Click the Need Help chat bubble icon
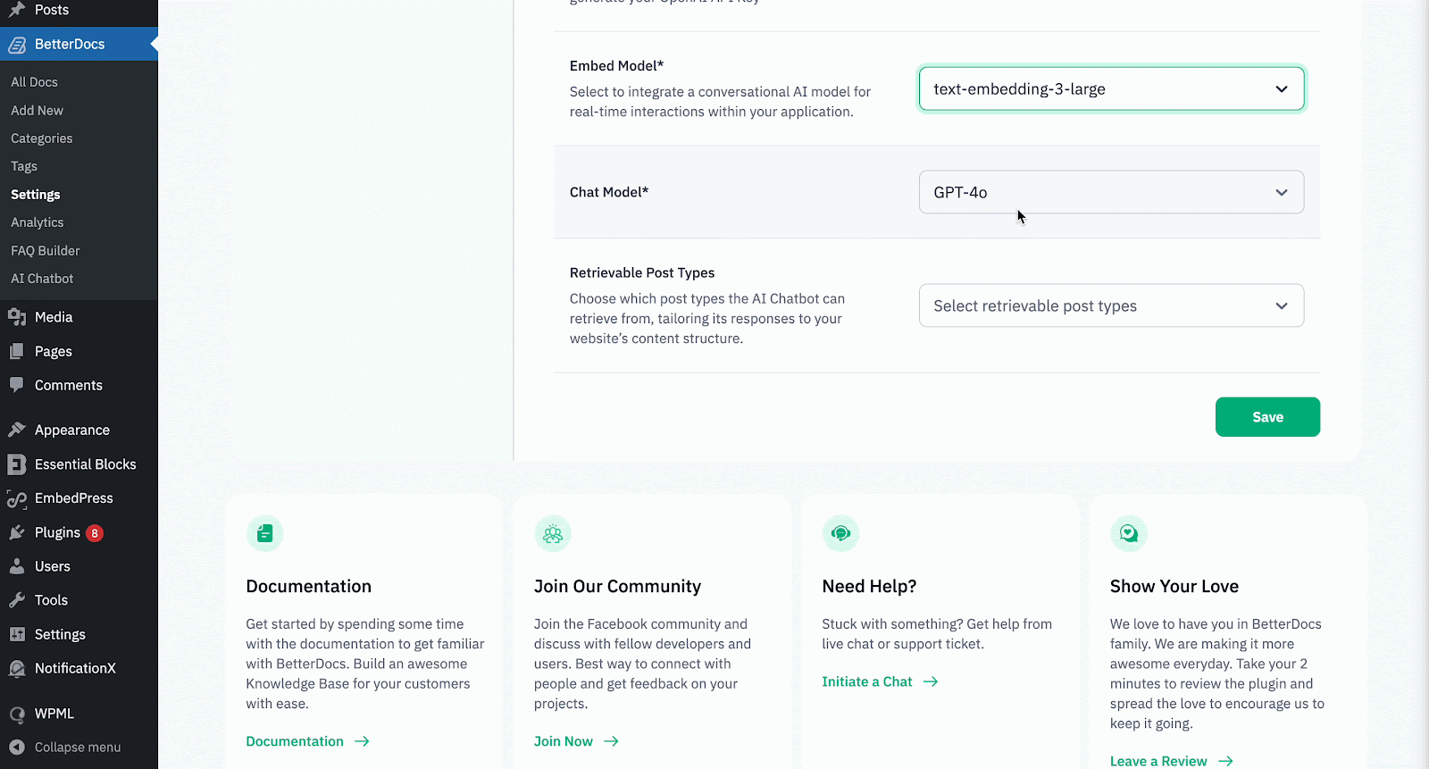The image size is (1429, 769). pos(840,534)
